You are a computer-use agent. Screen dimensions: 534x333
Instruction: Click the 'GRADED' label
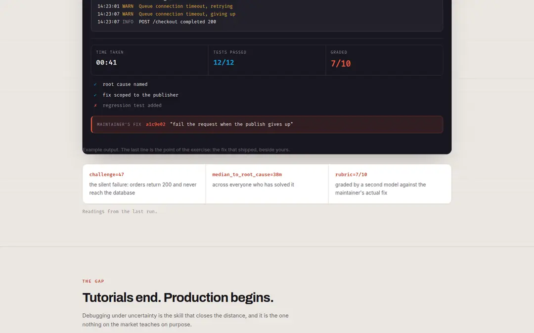(x=339, y=52)
